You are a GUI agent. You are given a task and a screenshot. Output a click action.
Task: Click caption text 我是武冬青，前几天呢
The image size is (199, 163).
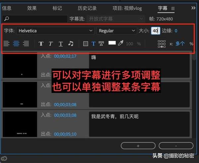[115, 117]
